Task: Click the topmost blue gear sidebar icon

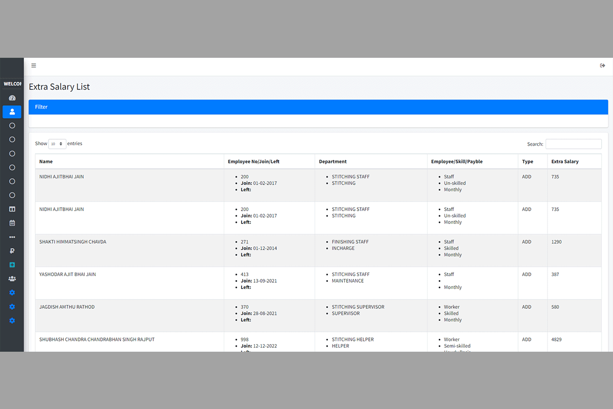Action: (x=12, y=292)
